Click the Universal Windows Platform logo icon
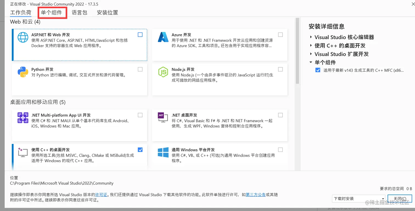The height and width of the screenshot is (211, 415). [x=163, y=152]
